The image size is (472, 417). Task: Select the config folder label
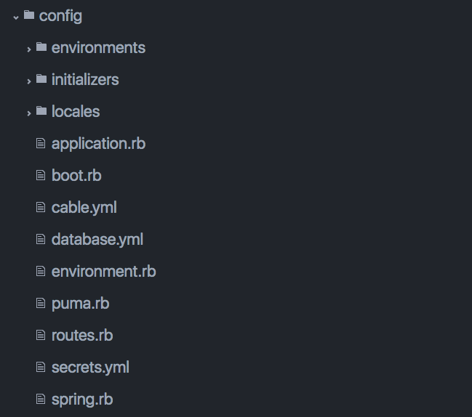click(x=60, y=16)
